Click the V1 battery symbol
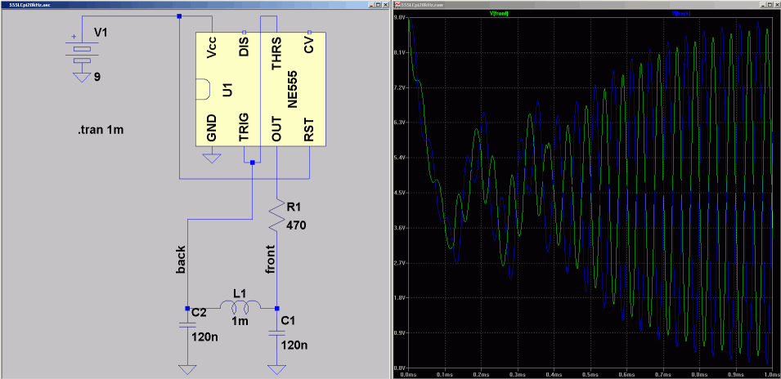This screenshot has width=781, height=379. click(x=80, y=51)
